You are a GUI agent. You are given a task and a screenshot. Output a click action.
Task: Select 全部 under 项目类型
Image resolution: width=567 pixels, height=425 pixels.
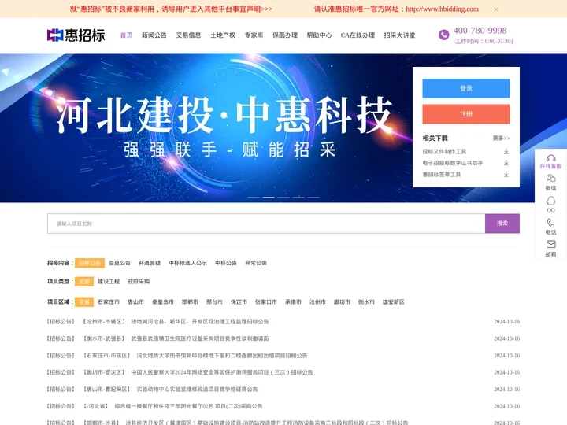point(84,282)
